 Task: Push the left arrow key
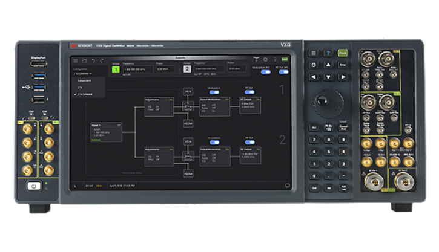[x=314, y=77]
